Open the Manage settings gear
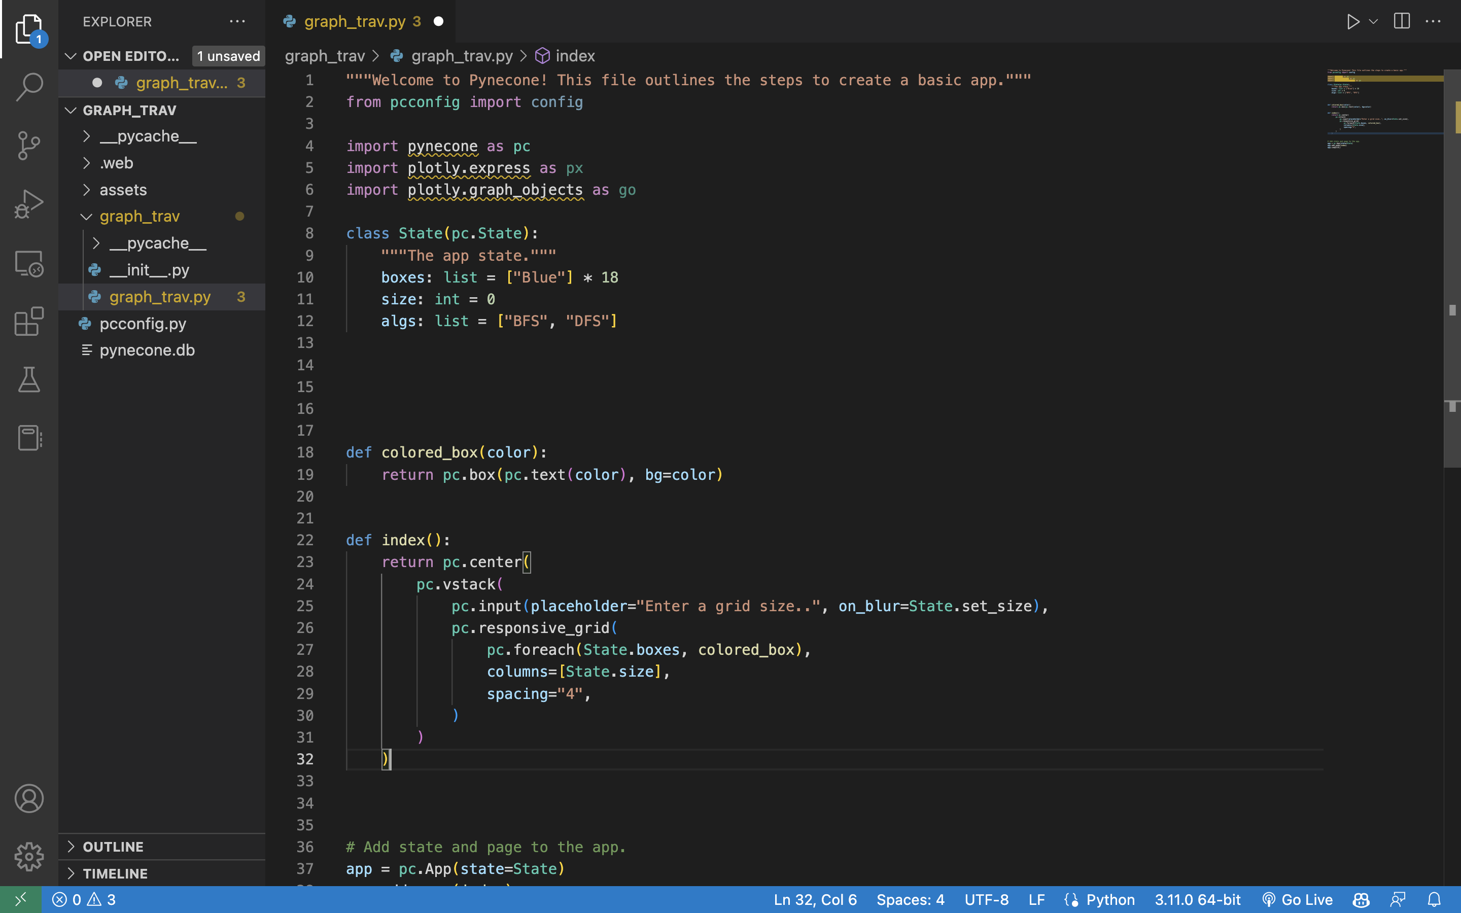 pos(29,856)
